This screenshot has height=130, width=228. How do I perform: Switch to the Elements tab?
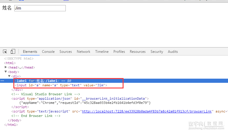coord(30,52)
